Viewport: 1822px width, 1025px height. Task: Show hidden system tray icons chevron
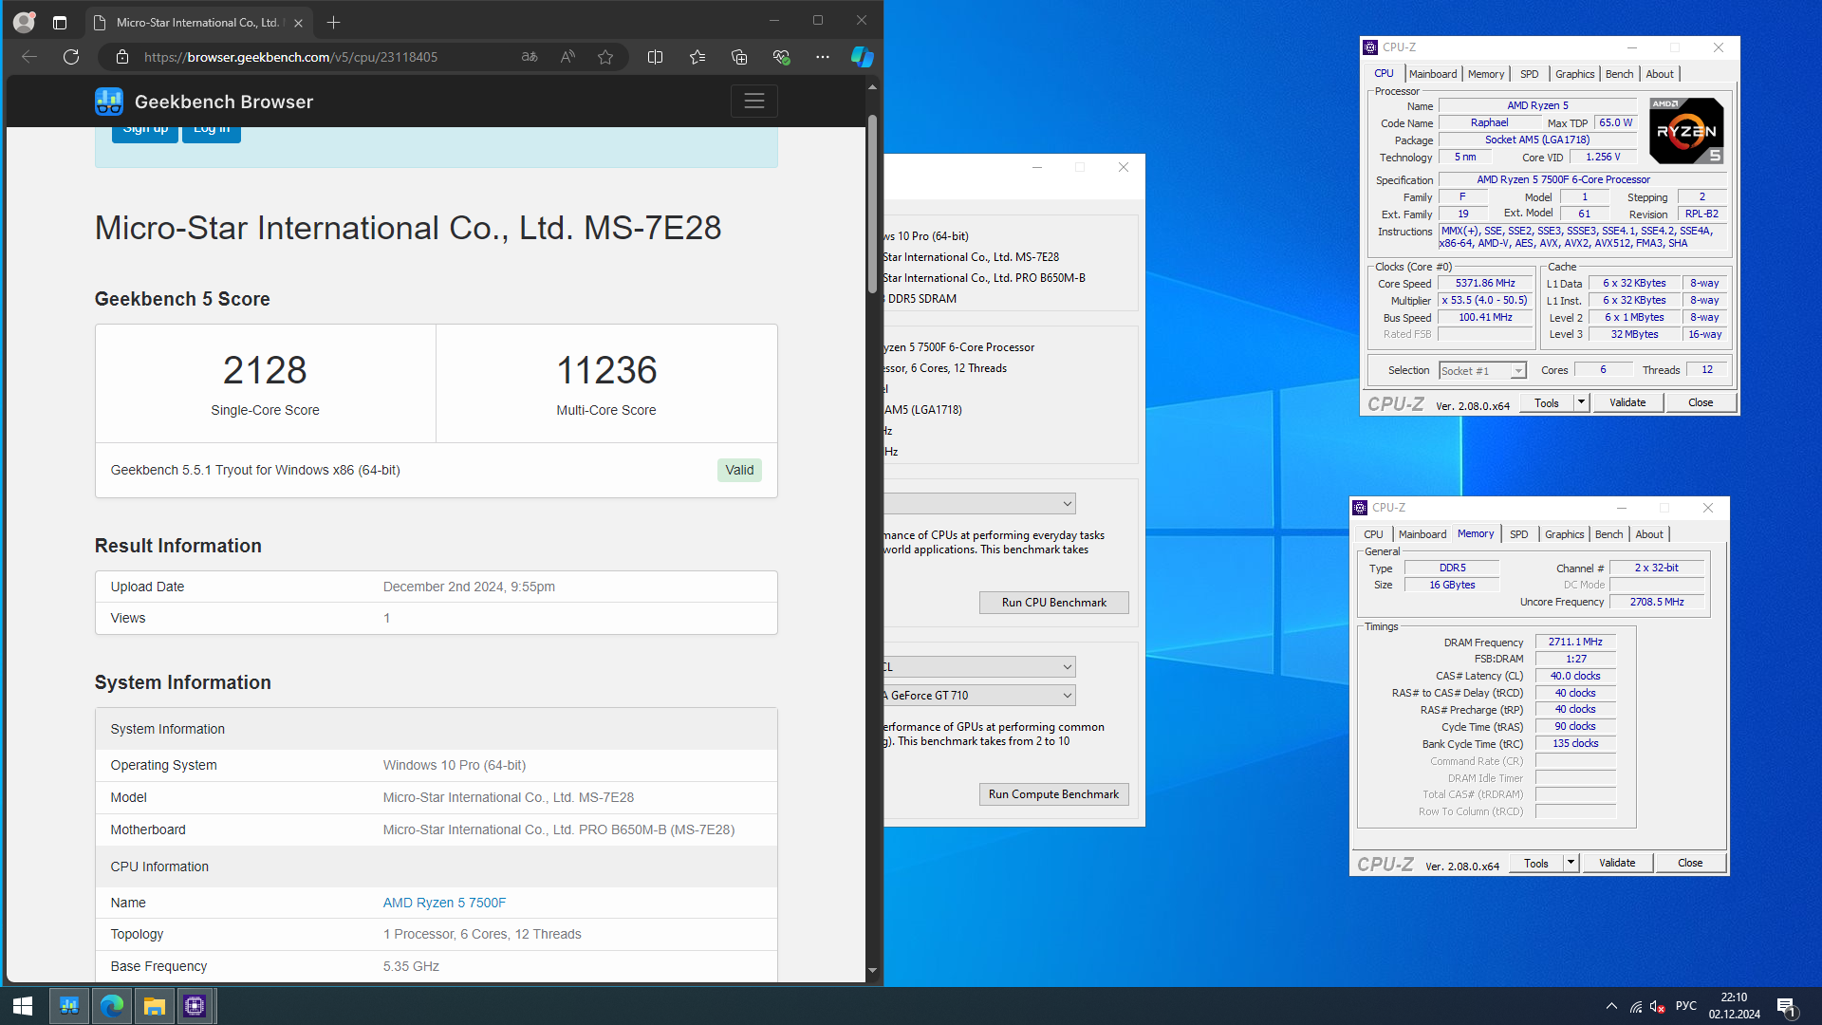point(1611,1006)
